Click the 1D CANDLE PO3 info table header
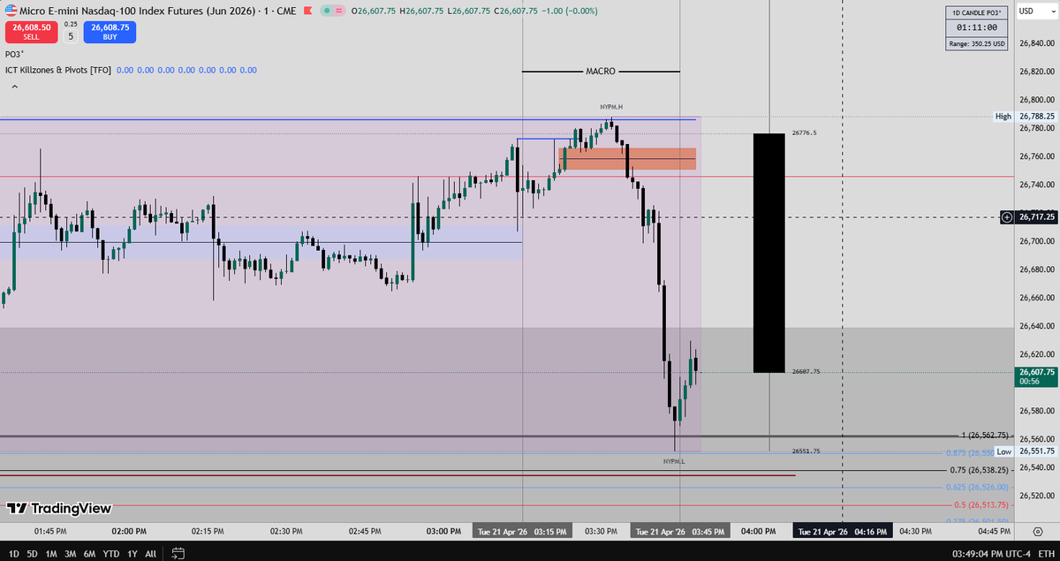This screenshot has height=561, width=1060. [976, 12]
